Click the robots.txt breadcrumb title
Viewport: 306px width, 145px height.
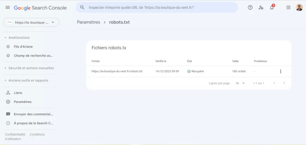click(x=119, y=22)
